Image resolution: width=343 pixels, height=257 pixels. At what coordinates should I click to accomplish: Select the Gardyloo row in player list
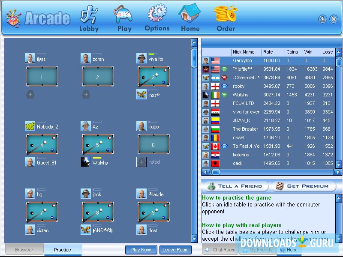tap(268, 60)
